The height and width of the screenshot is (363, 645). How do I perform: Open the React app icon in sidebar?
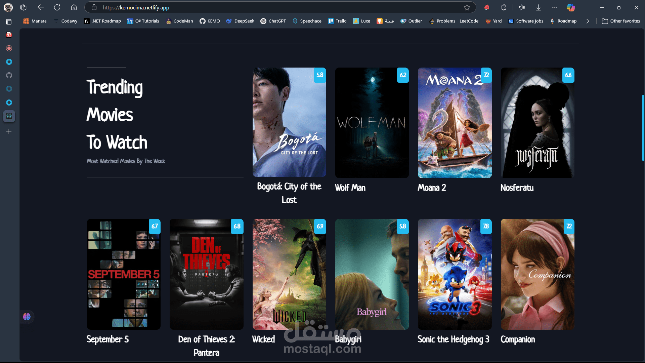click(9, 116)
